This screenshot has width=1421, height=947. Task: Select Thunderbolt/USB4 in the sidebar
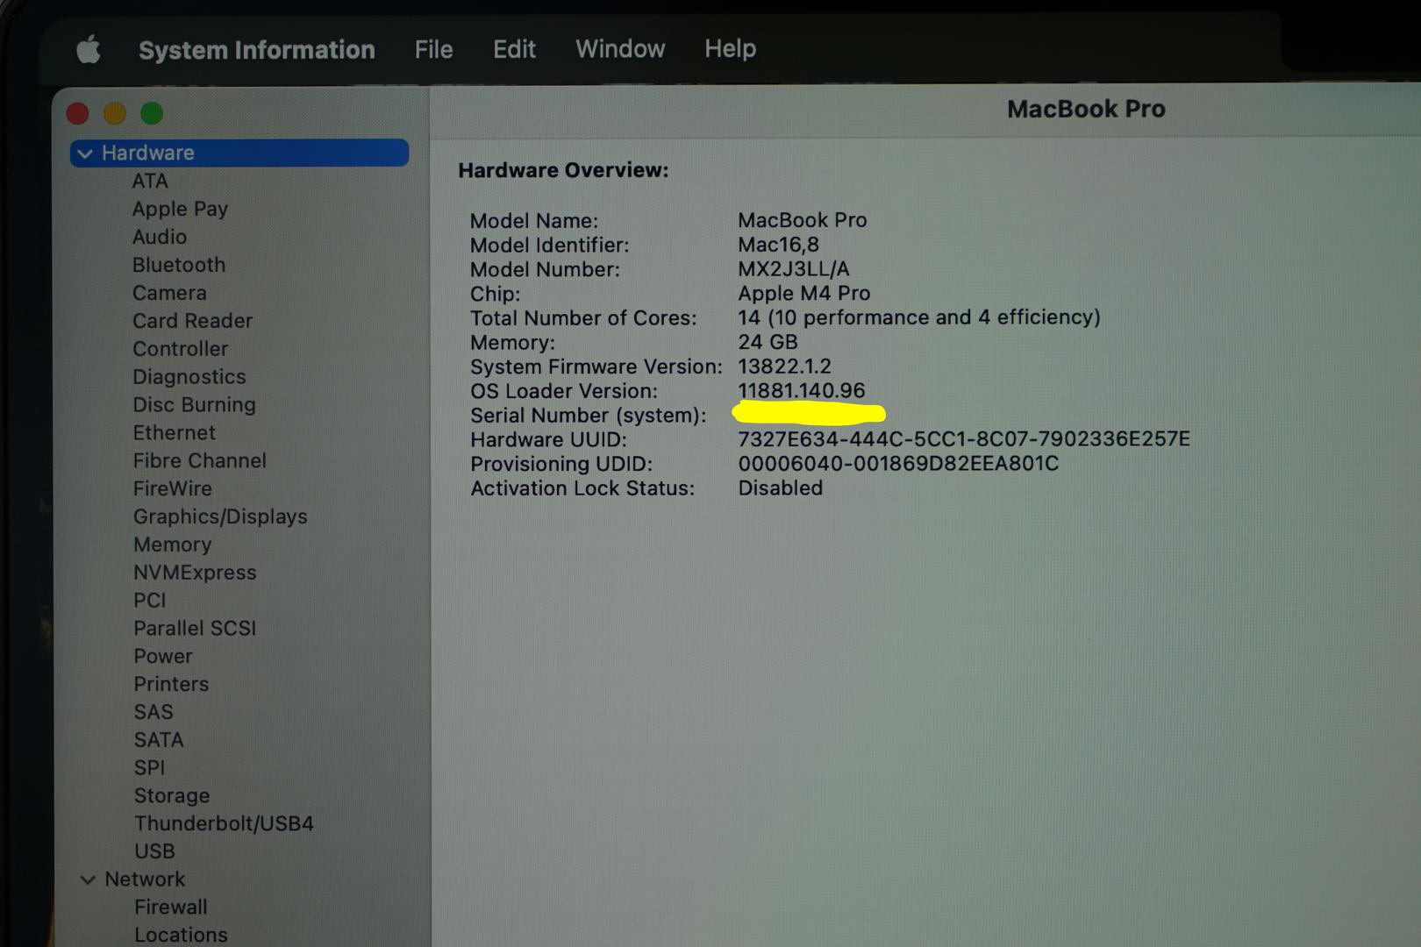224,824
